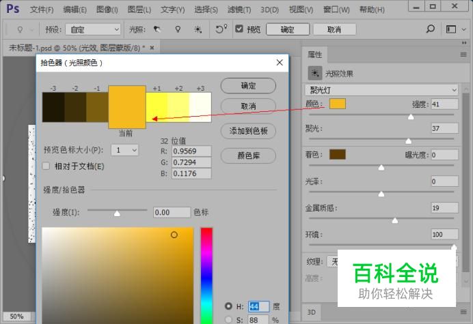
Task: Pick the +1 exposure stop swatch
Action: [157, 107]
